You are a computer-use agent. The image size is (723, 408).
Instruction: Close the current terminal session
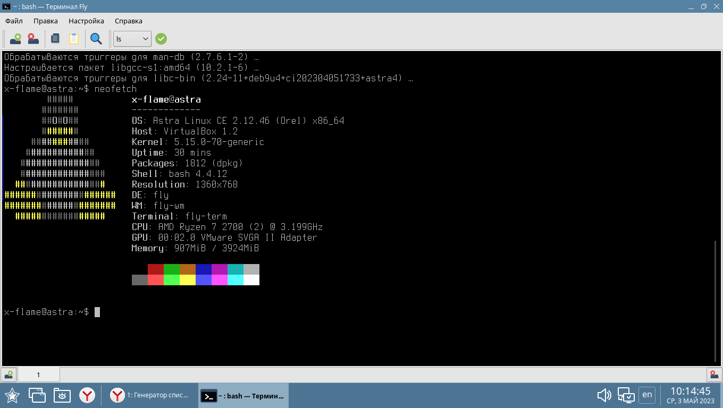pos(32,39)
